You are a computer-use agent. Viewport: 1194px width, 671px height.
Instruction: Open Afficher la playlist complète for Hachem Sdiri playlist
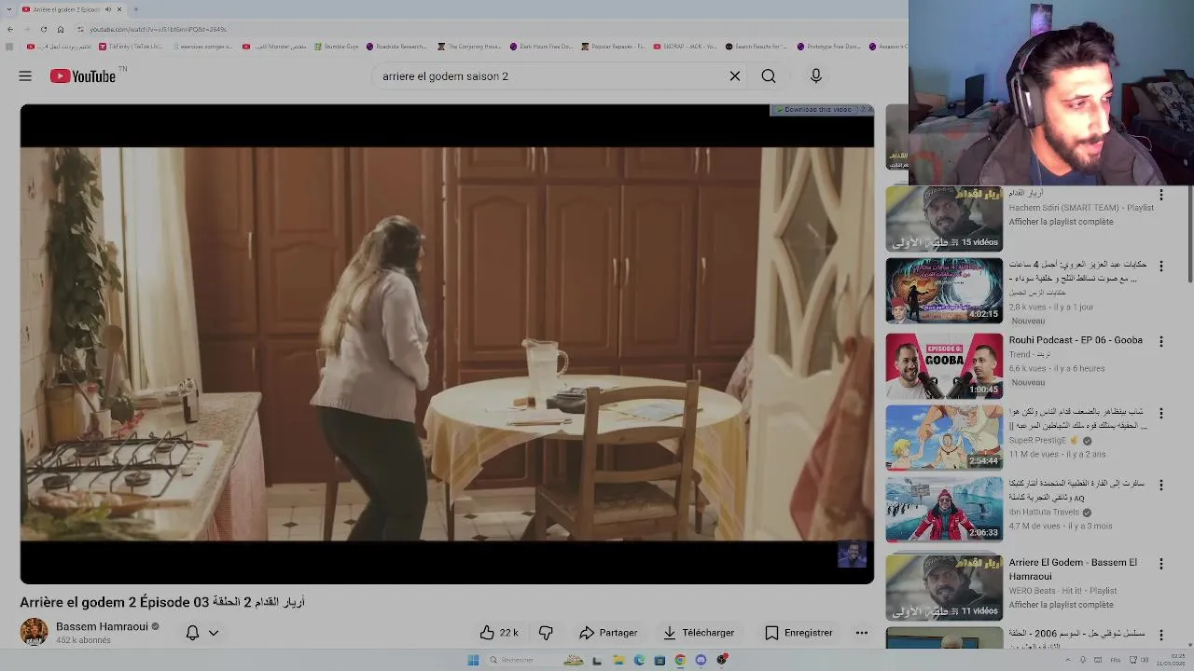1061,222
